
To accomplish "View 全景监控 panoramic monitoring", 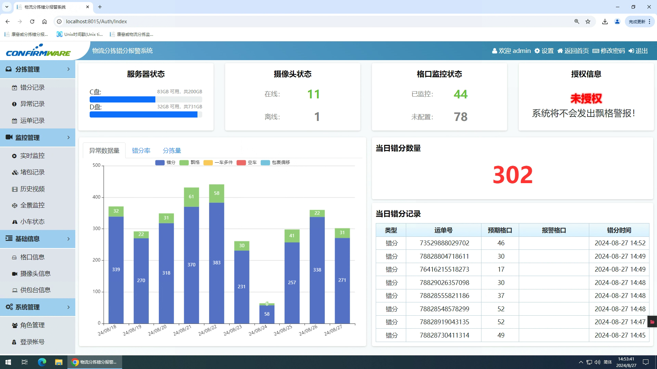I will point(32,205).
